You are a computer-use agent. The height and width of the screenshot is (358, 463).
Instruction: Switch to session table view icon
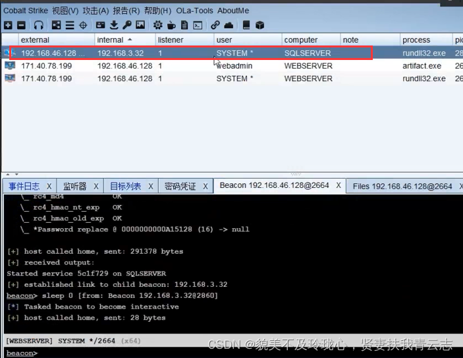coord(70,25)
